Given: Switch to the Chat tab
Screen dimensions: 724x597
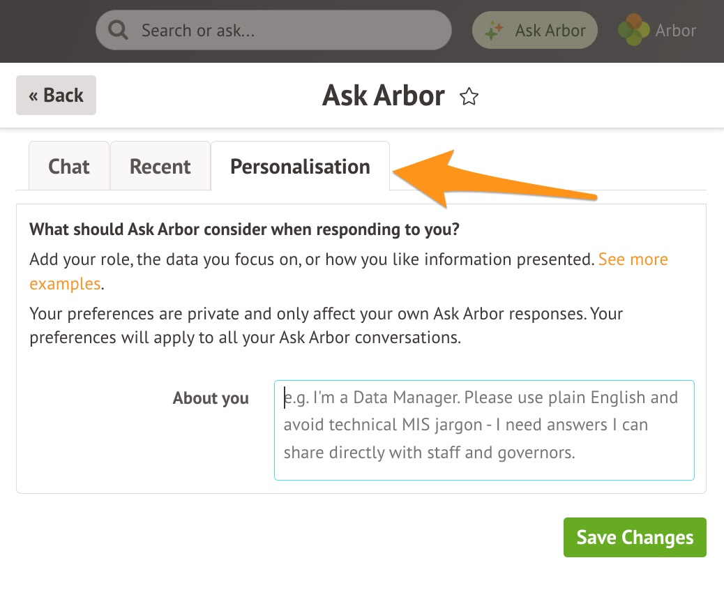Looking at the screenshot, I should (69, 167).
